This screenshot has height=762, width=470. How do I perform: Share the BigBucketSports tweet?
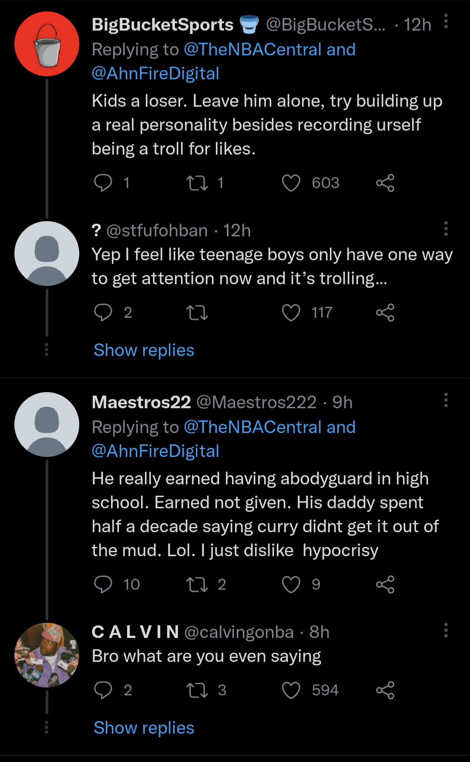(x=385, y=183)
